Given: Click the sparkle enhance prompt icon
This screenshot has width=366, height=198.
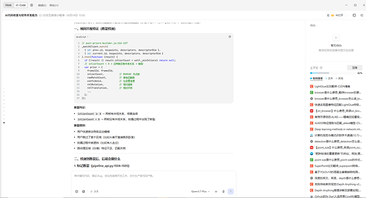Looking at the screenshot, I should 216,192.
